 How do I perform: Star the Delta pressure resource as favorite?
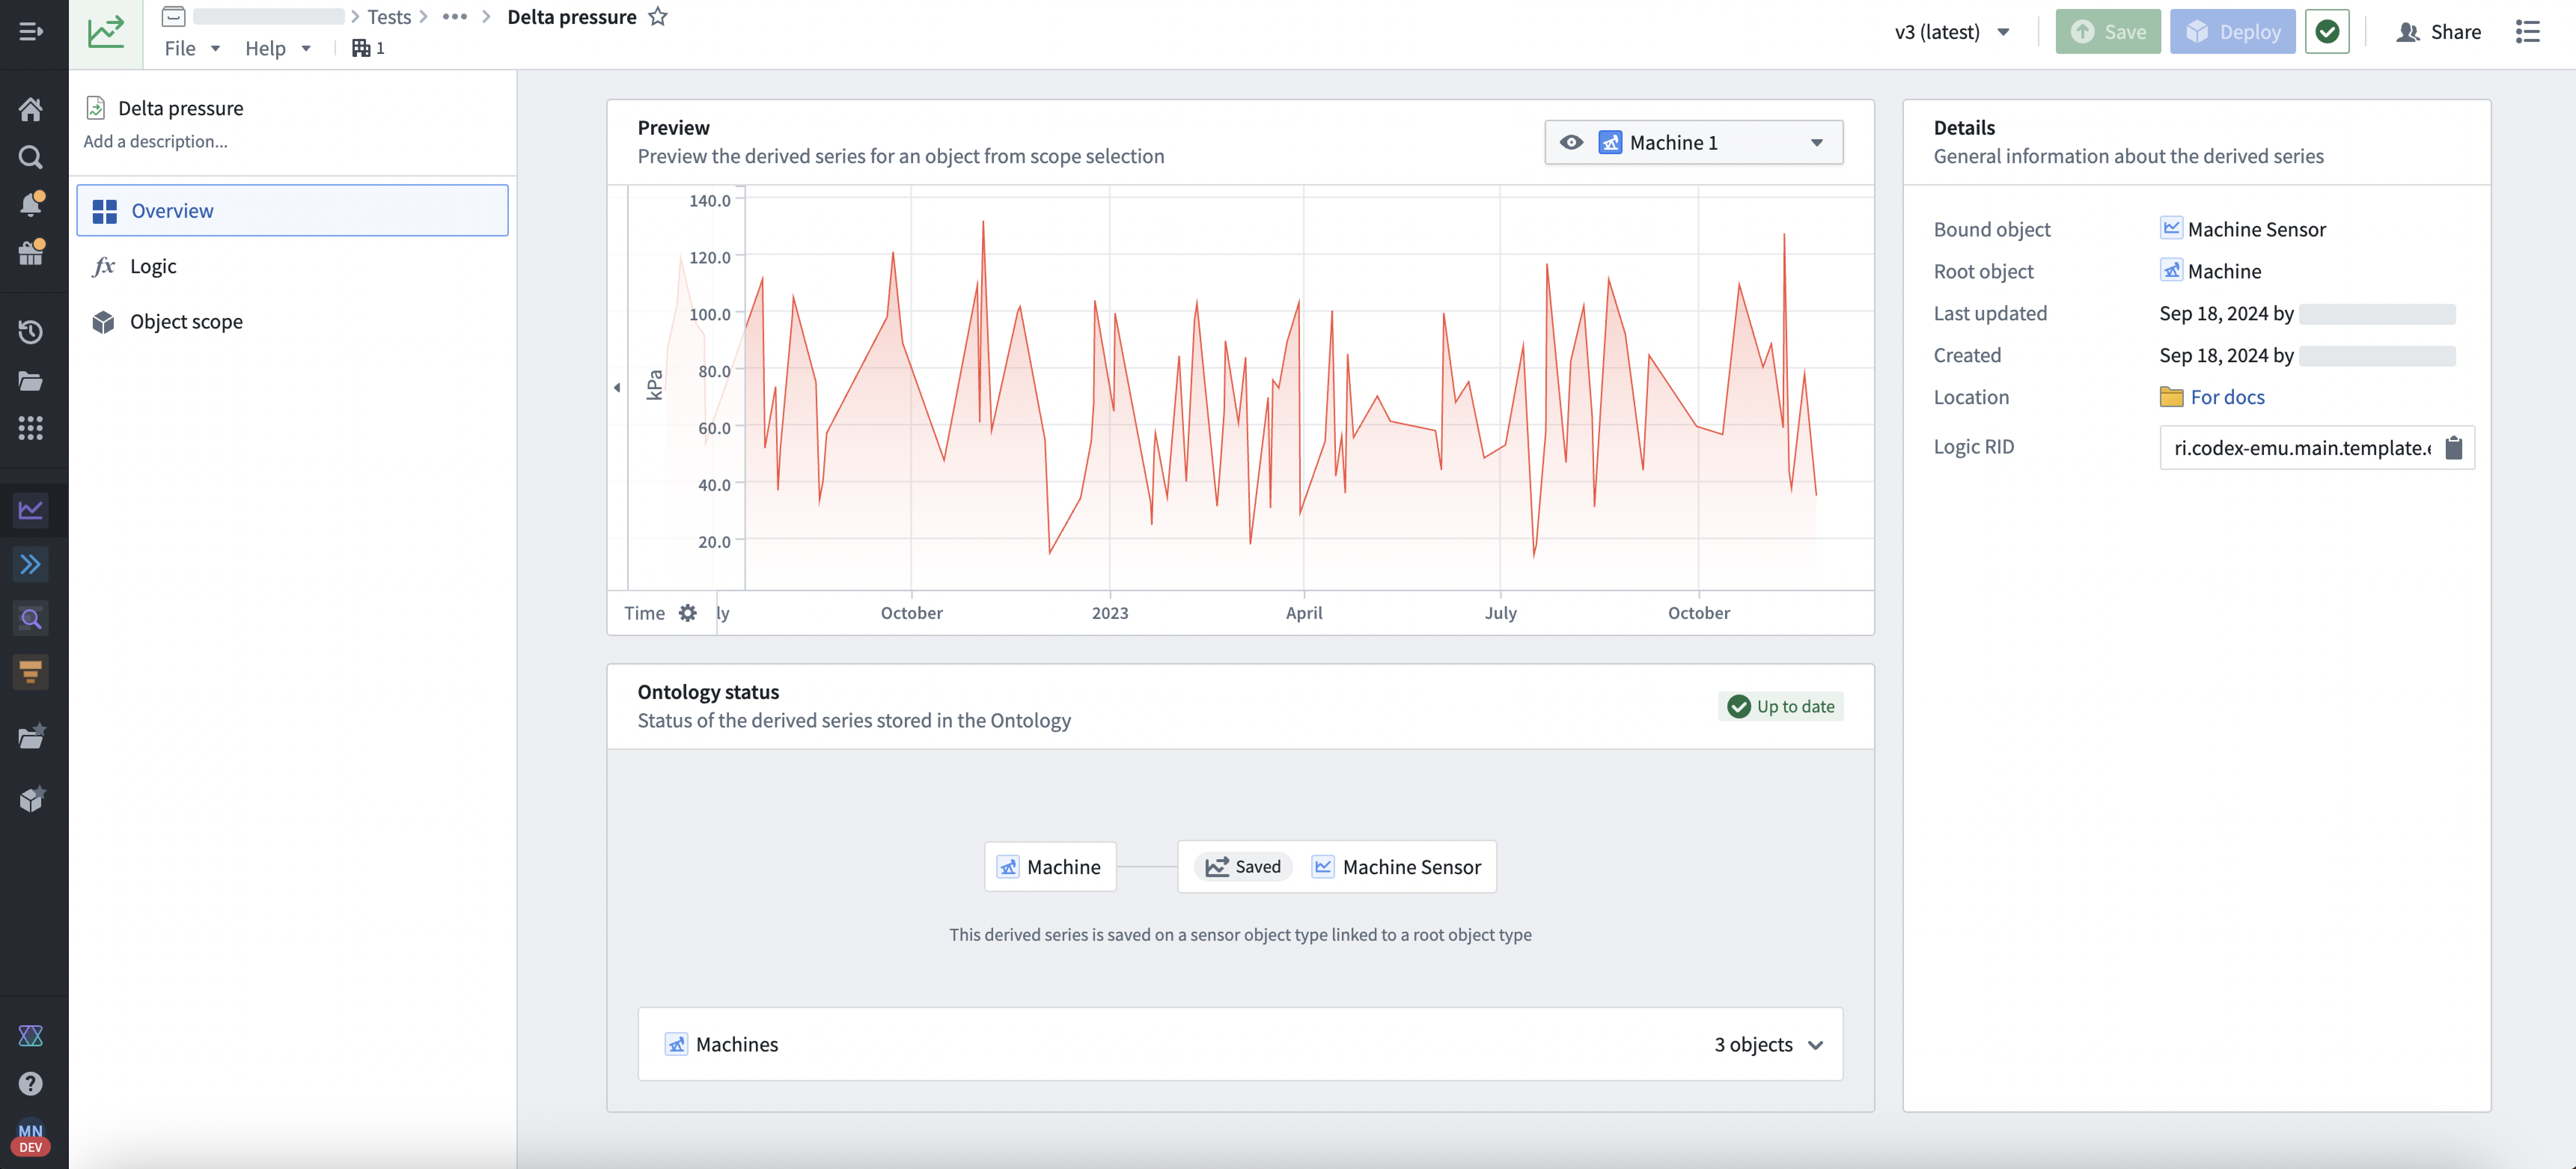(x=657, y=16)
